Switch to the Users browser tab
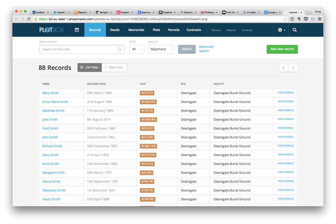The image size is (336, 224). [61, 12]
